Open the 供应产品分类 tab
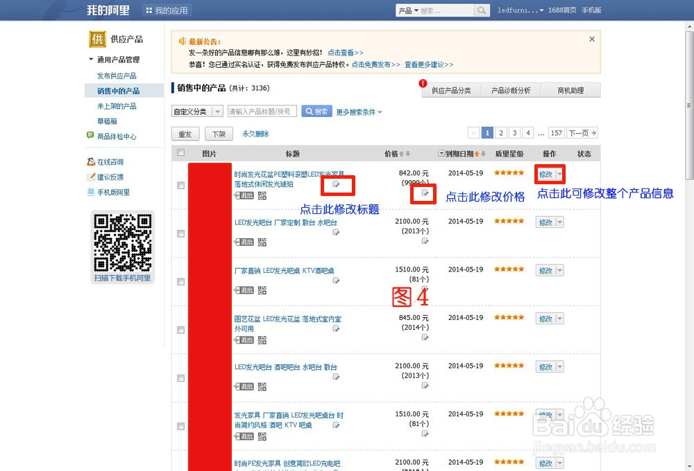Viewport: 694px width, 471px height. [452, 90]
